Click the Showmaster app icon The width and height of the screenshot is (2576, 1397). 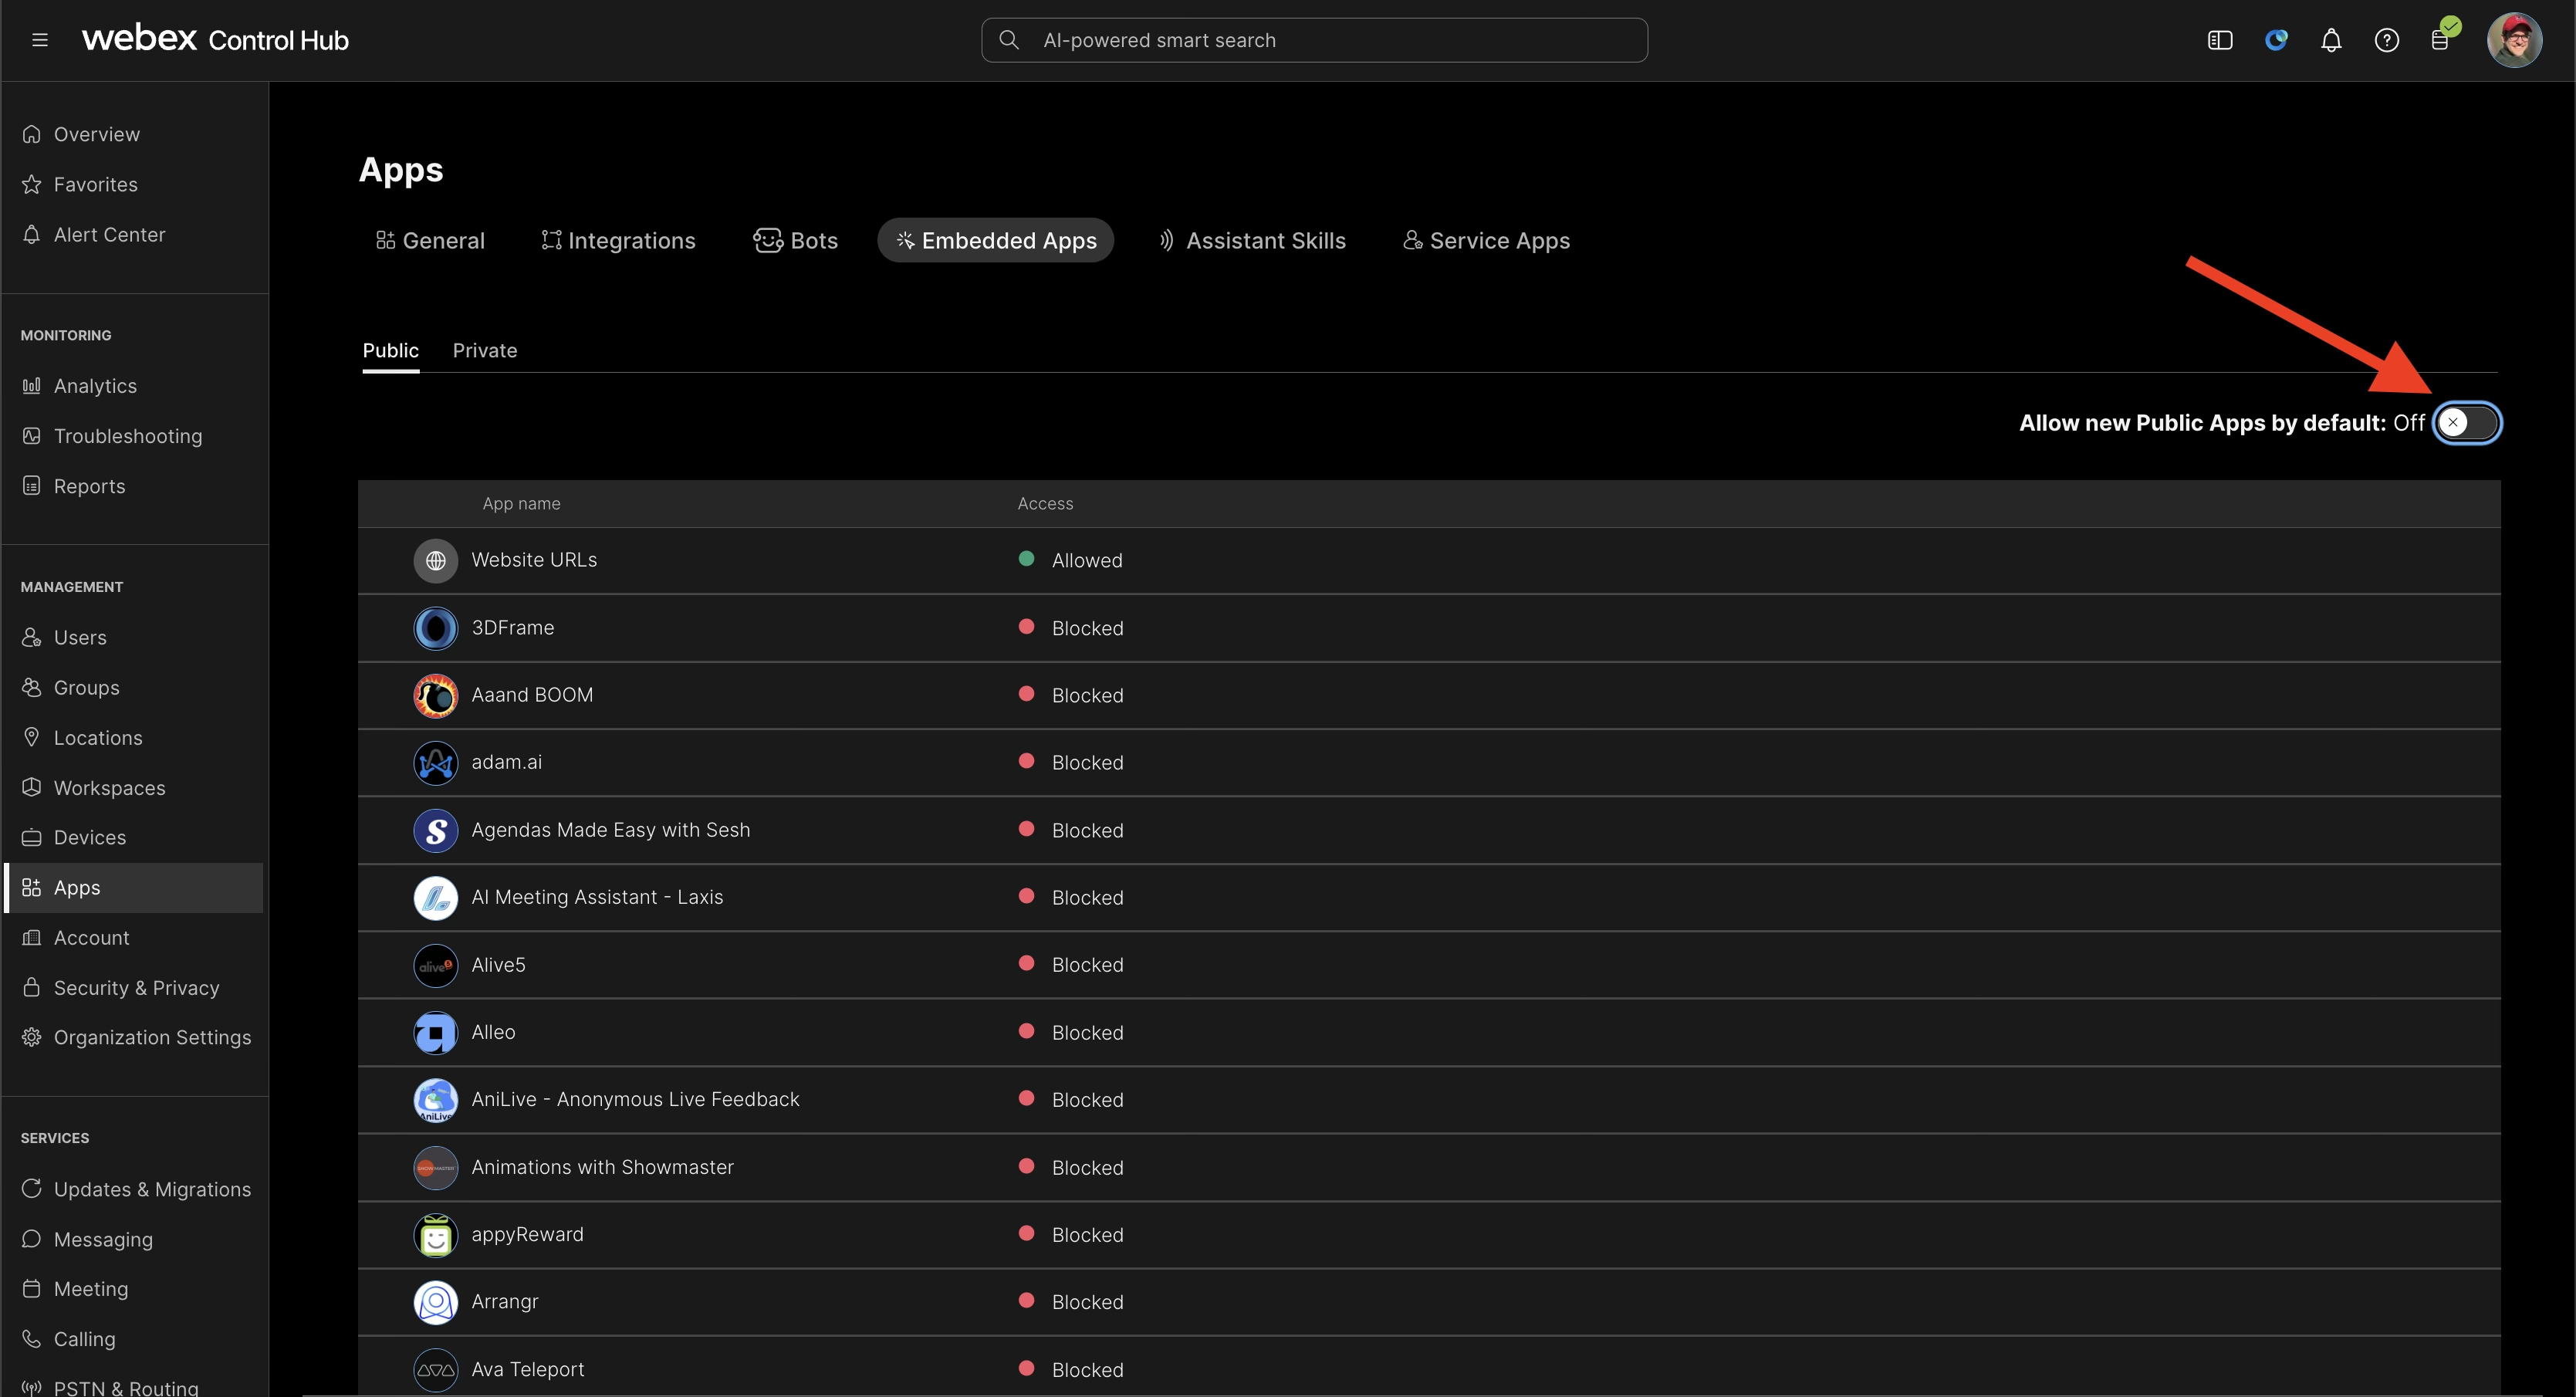[436, 1168]
